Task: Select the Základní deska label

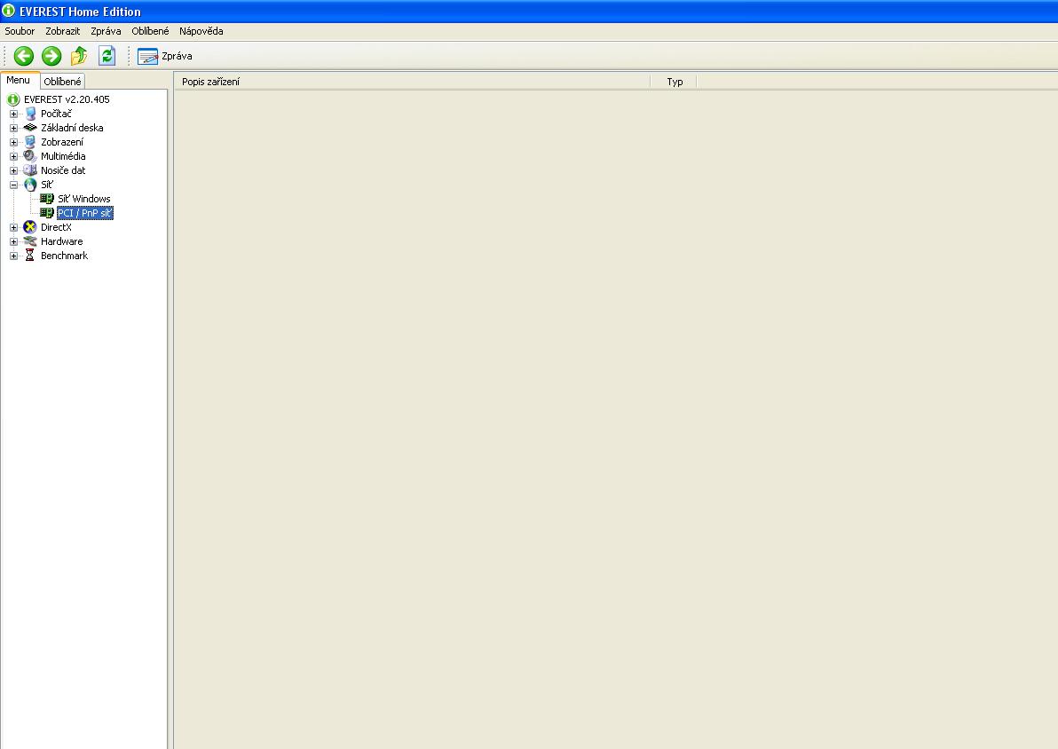Action: coord(72,128)
